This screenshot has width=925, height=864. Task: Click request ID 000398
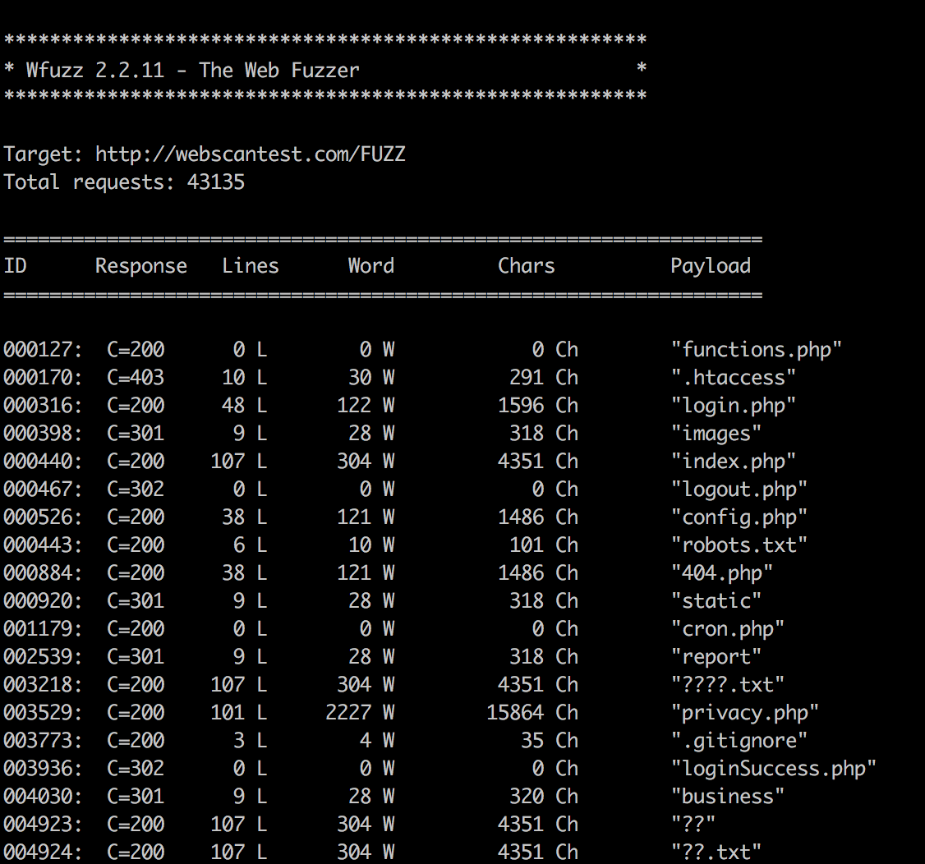point(43,434)
